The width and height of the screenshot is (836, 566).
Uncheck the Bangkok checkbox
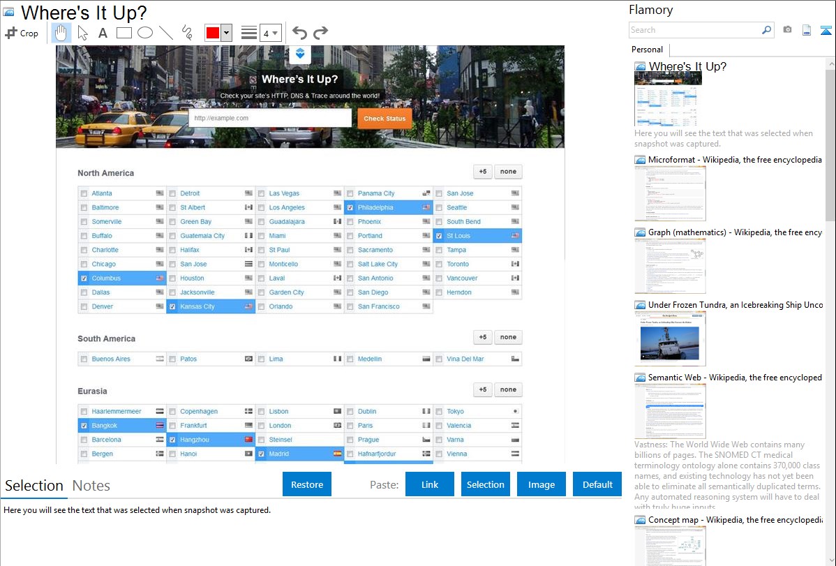[x=84, y=426]
